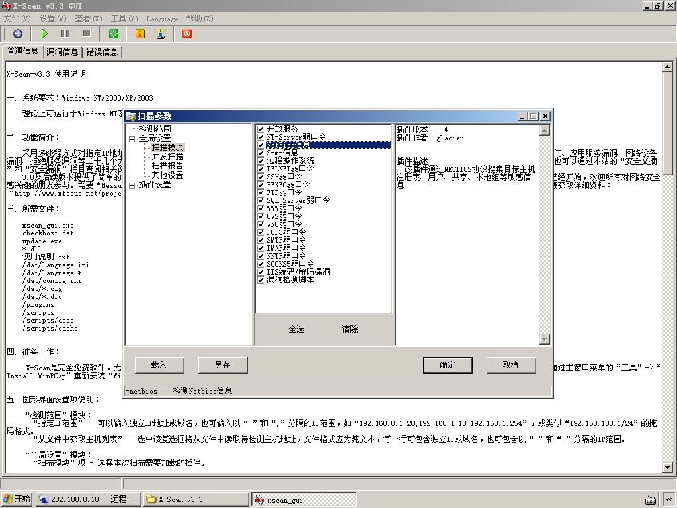The image size is (677, 508).
Task: Expand the 插件设置 tree node
Action: pyautogui.click(x=132, y=185)
